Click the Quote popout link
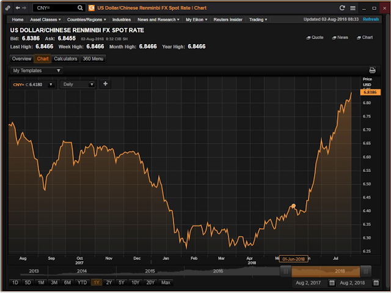The width and height of the screenshot is (391, 293). (x=315, y=37)
